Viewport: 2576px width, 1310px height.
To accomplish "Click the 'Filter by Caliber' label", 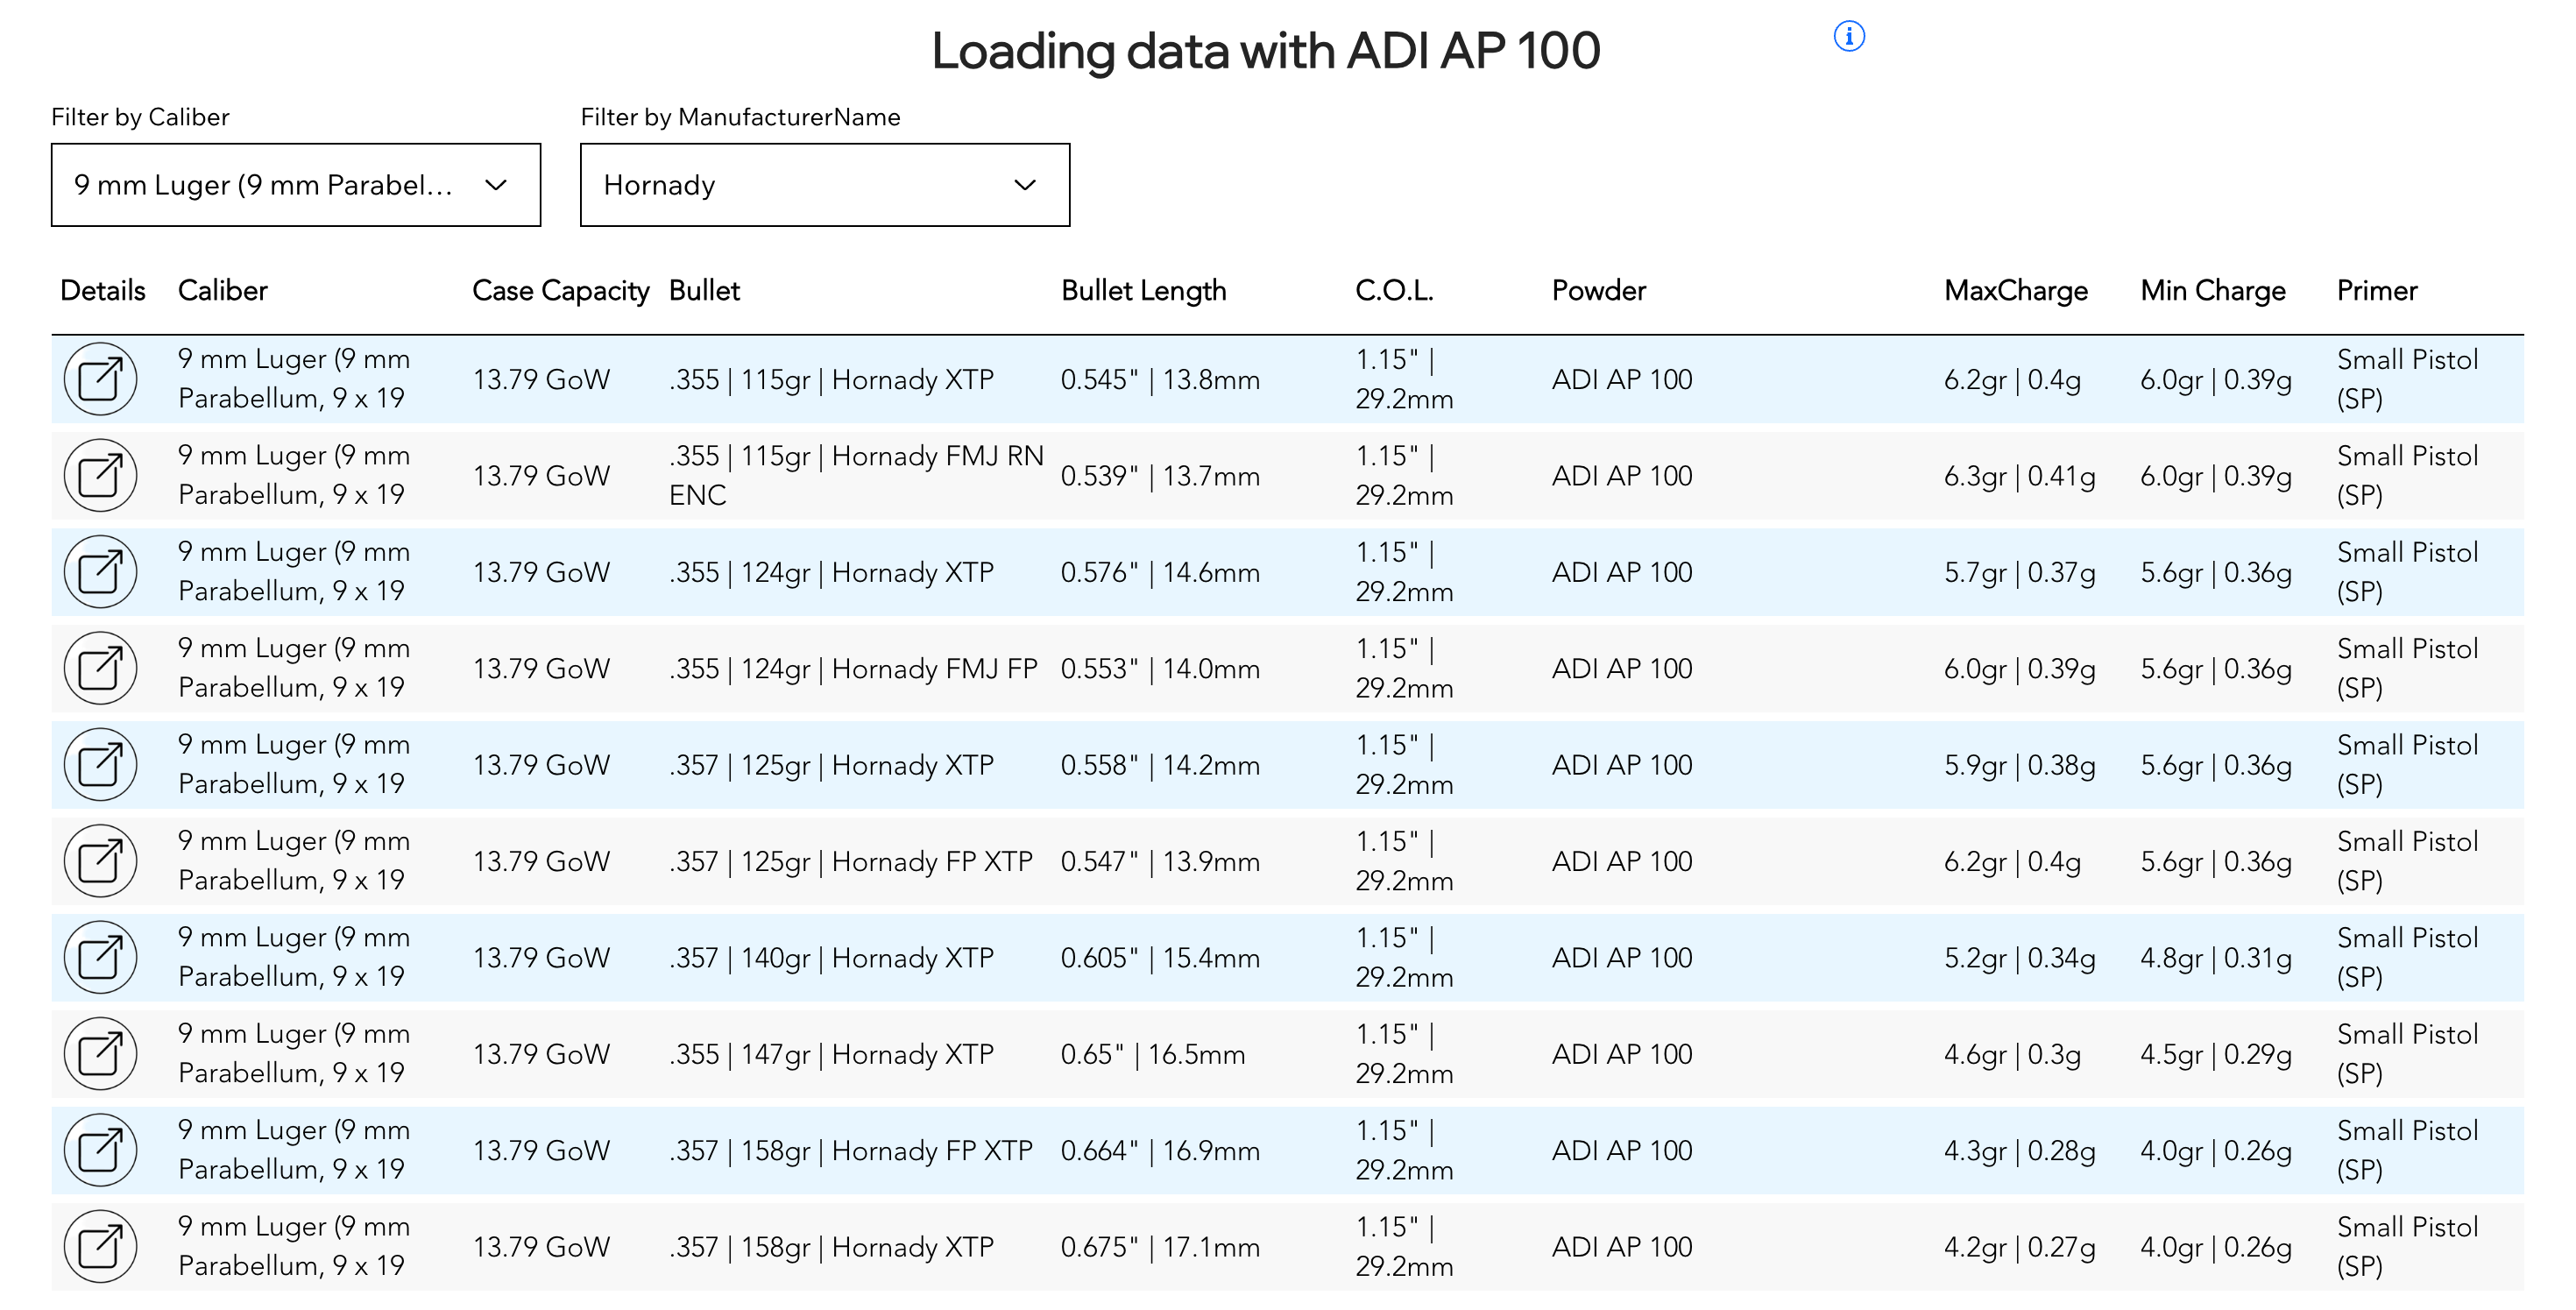I will (141, 117).
